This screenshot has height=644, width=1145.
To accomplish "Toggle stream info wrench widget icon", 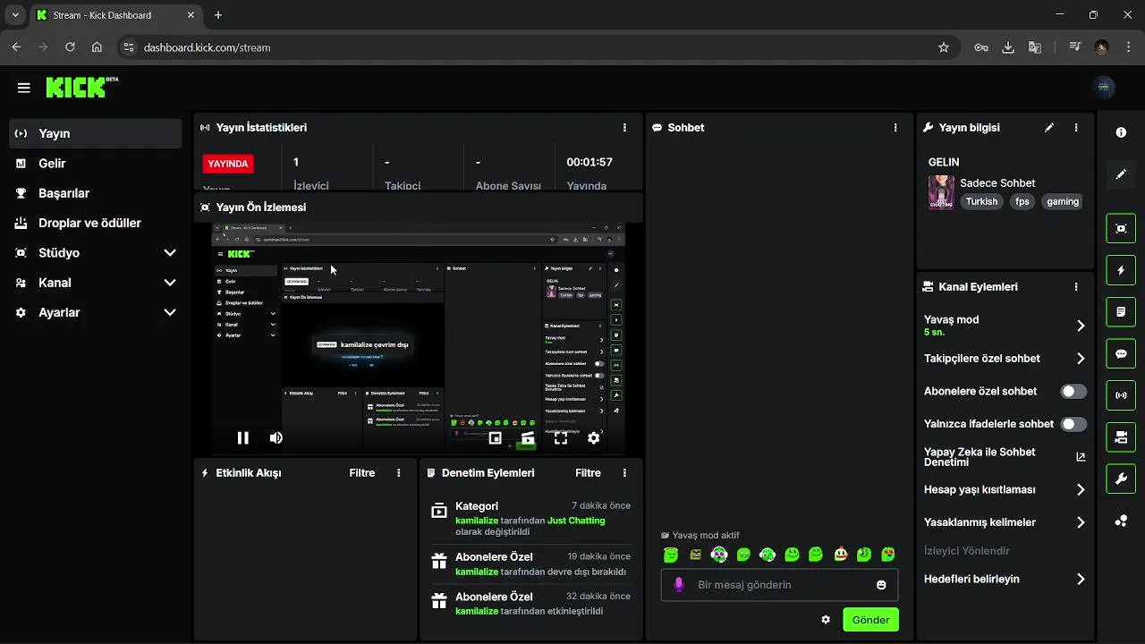I will [x=1121, y=479].
